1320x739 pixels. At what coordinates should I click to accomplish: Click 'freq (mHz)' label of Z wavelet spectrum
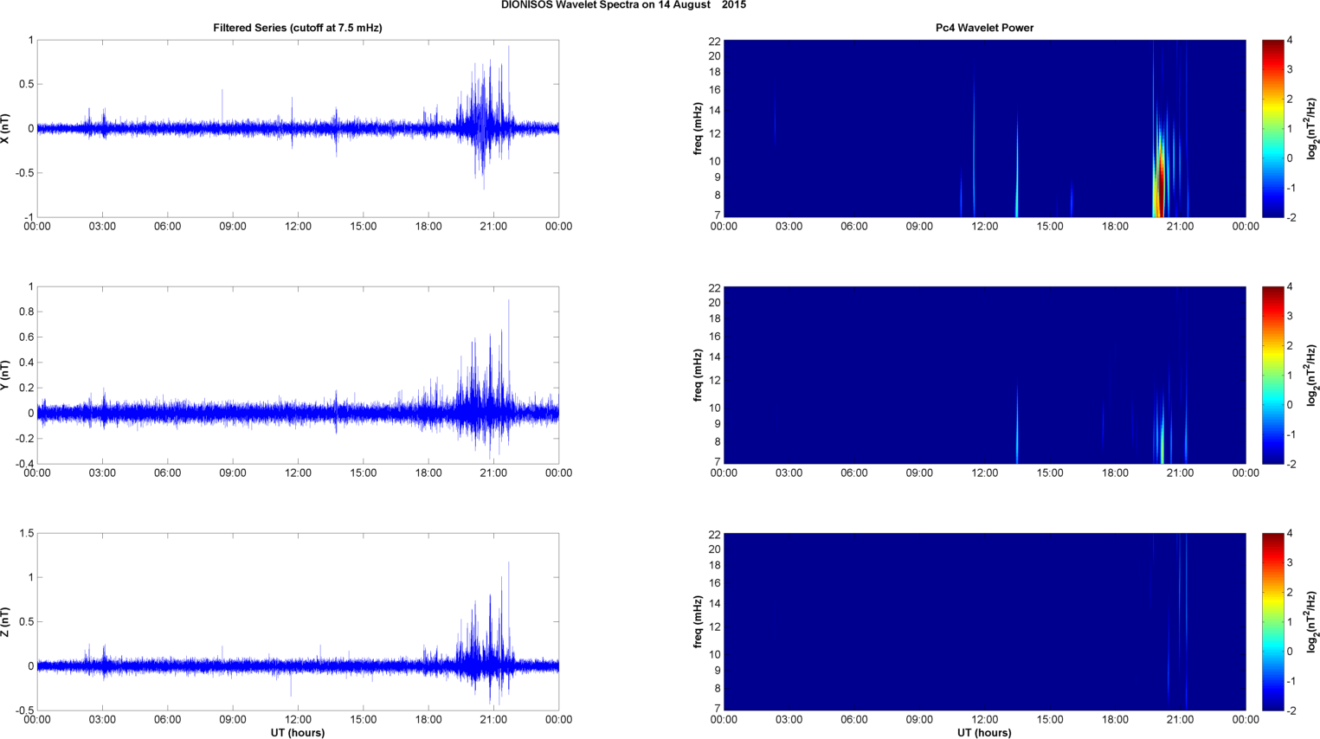[x=698, y=621]
